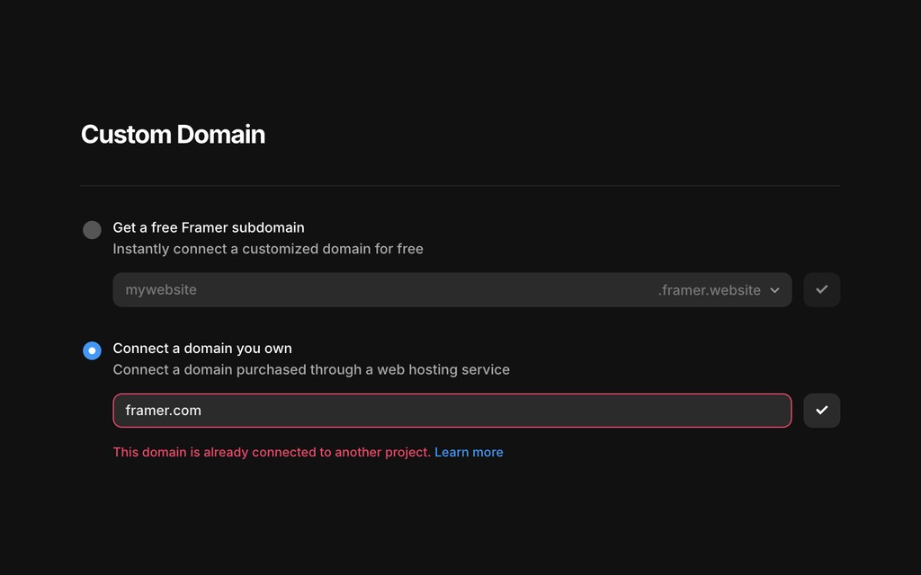Click the error message Learn more hyperlink
921x575 pixels.
[469, 452]
